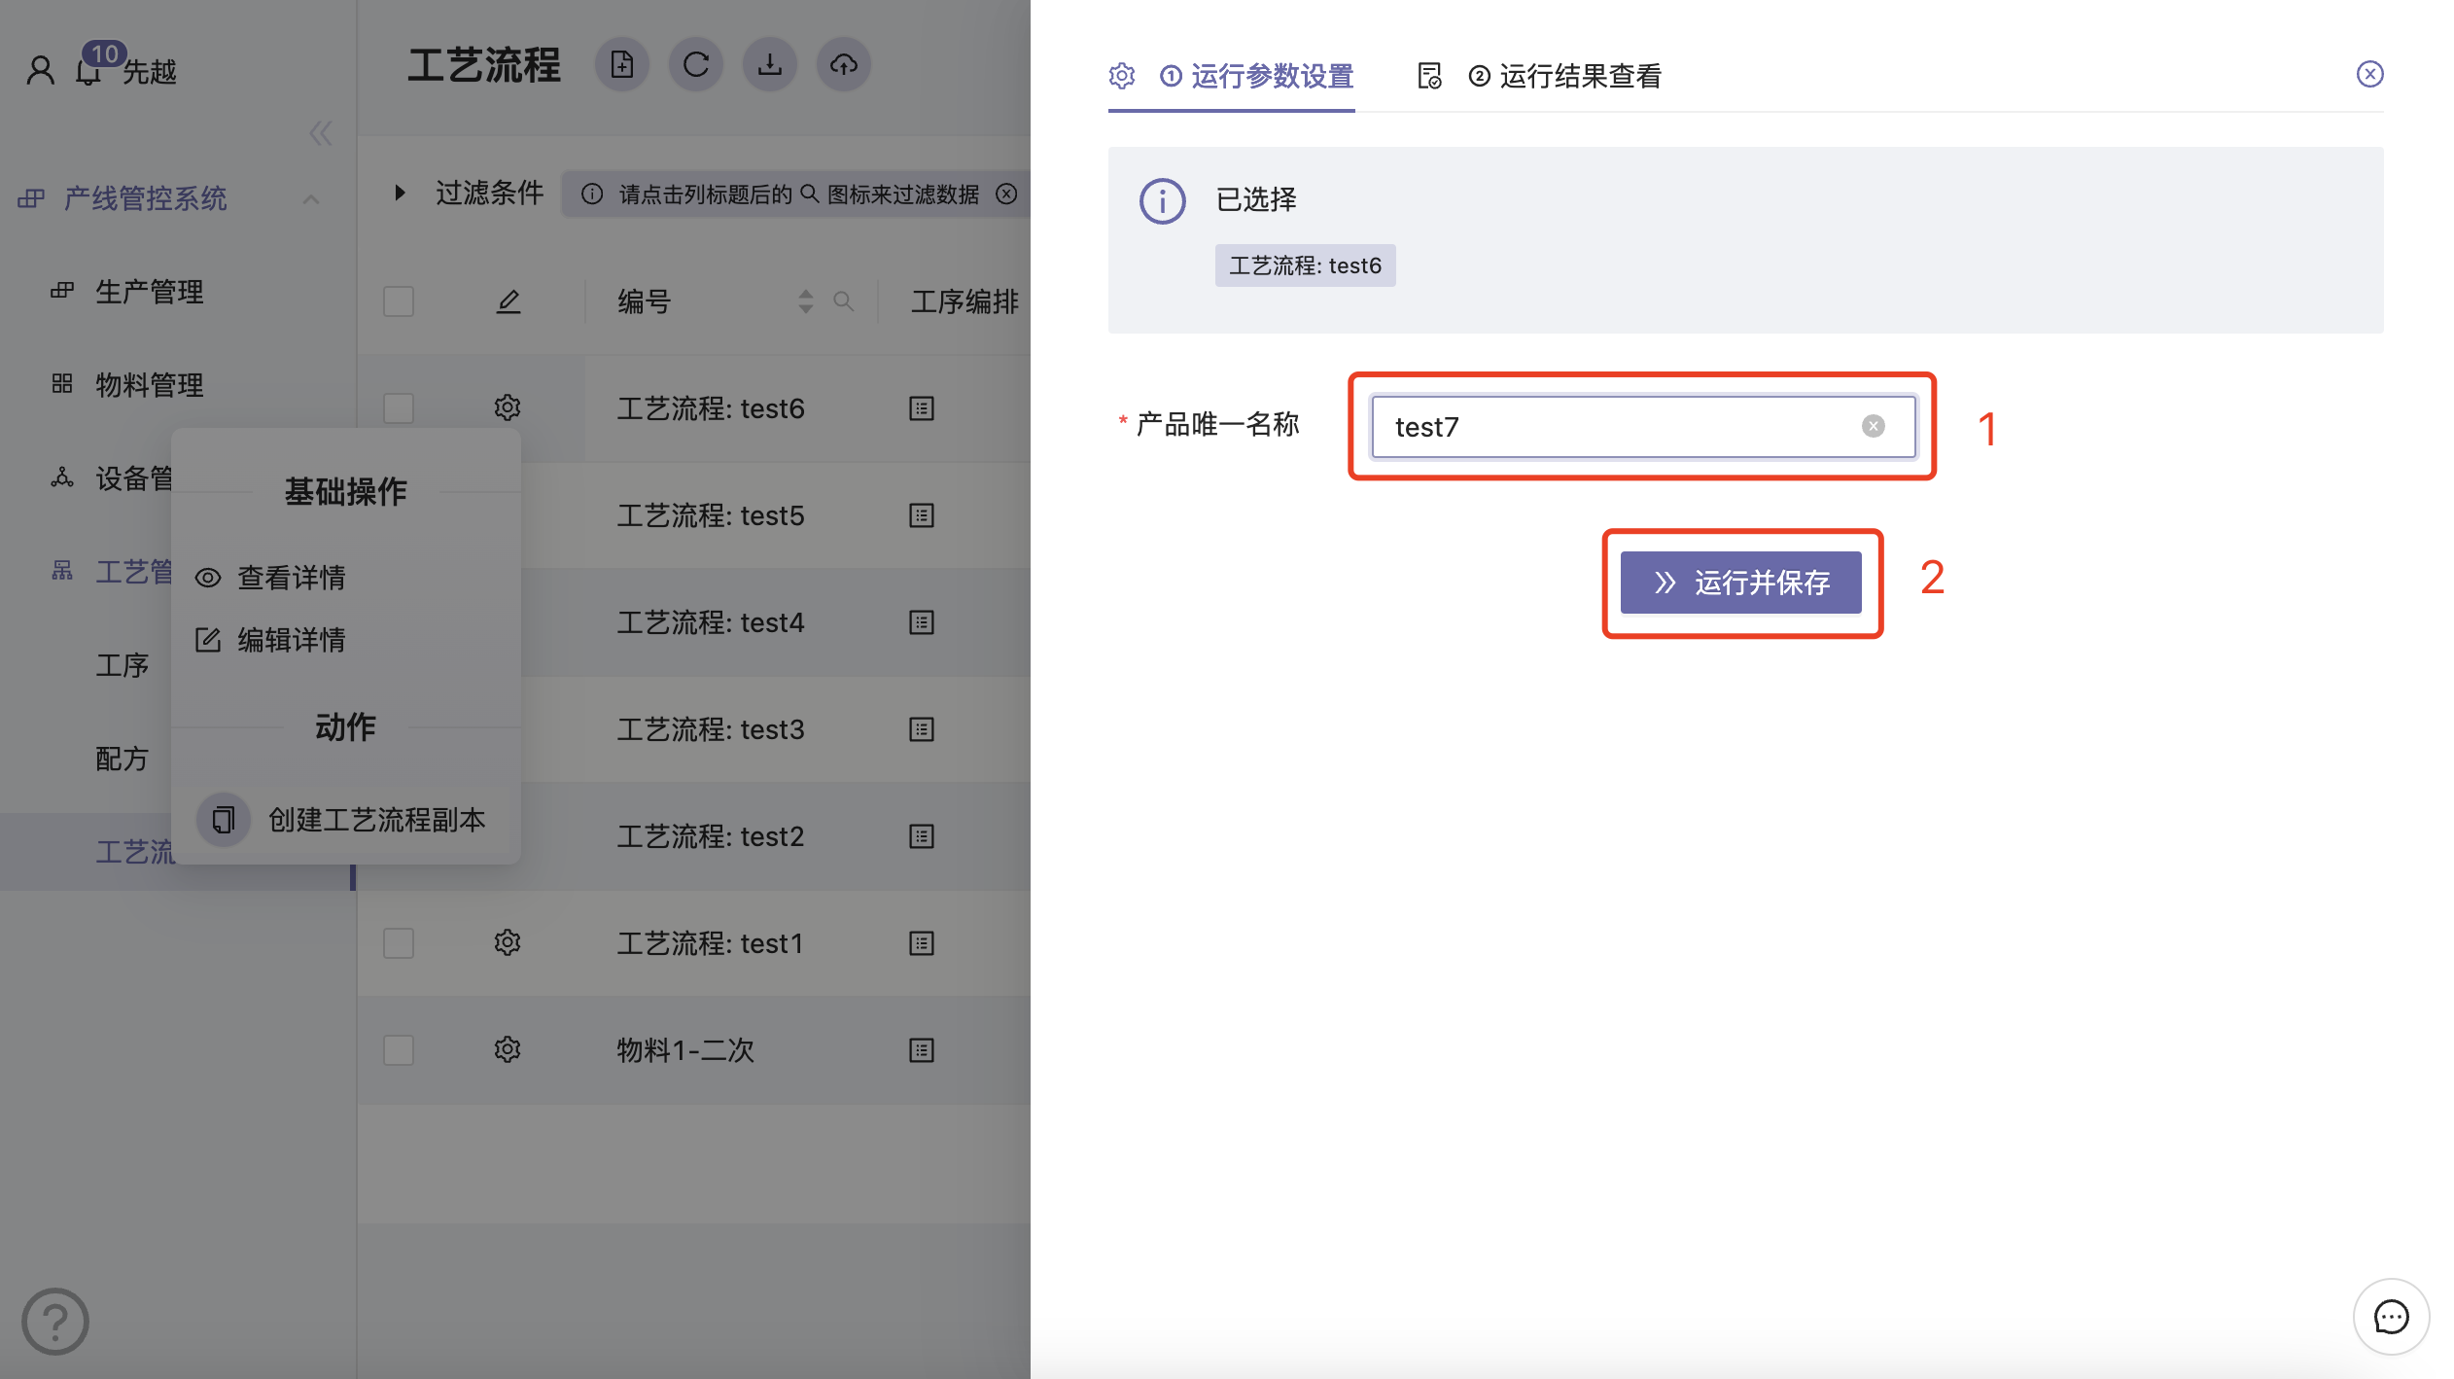Choose 查看详情 from popup menu
Screen dimensions: 2454x1379
[x=291, y=578]
